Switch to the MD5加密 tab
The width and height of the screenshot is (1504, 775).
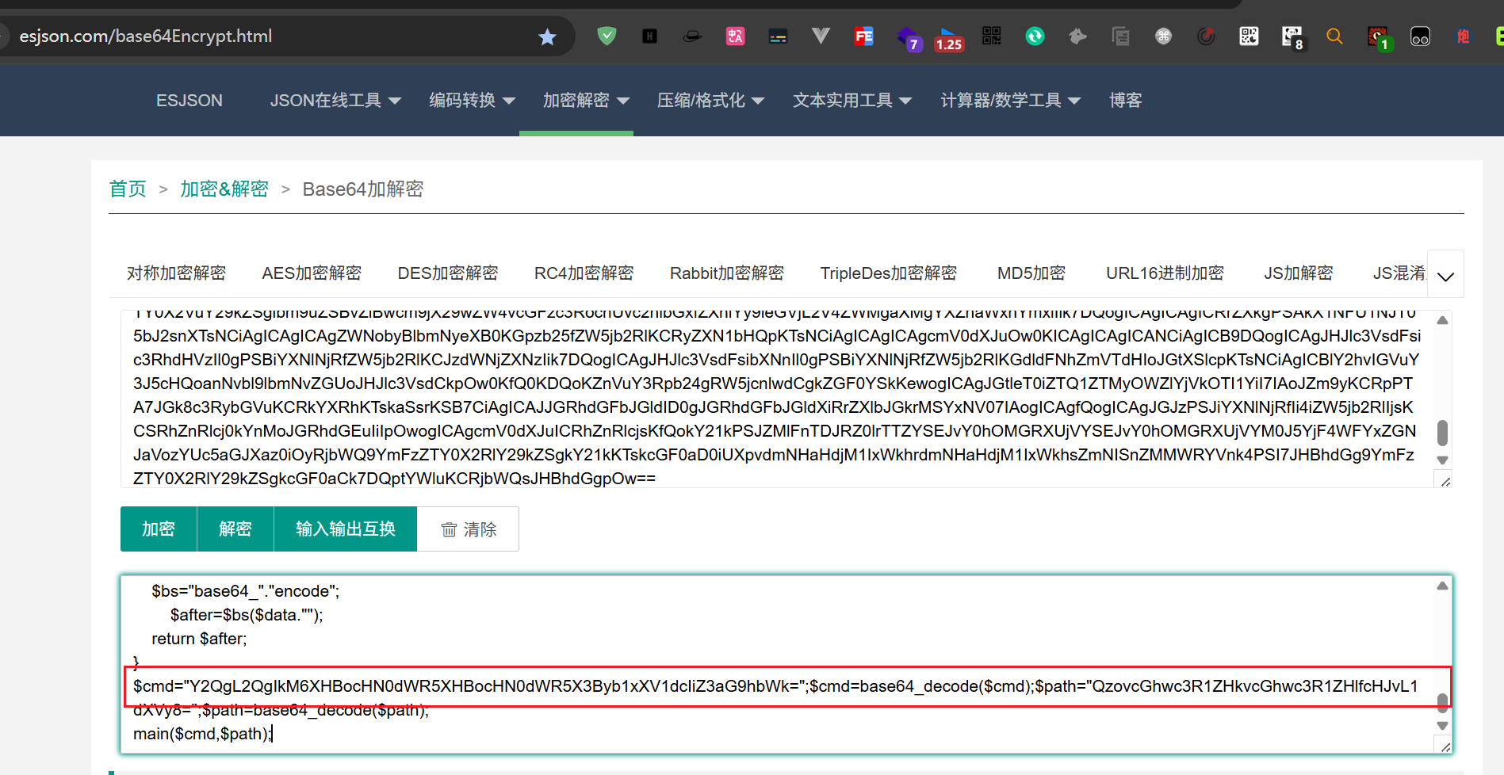tap(1030, 273)
